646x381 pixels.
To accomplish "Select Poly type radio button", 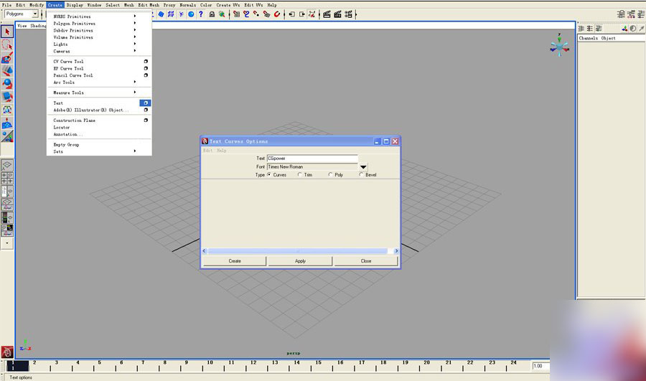I will (330, 174).
